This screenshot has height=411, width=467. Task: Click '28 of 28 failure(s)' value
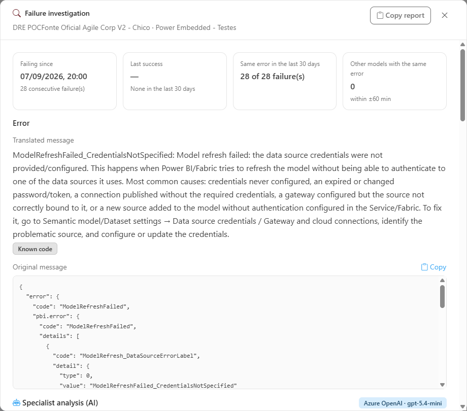point(272,77)
